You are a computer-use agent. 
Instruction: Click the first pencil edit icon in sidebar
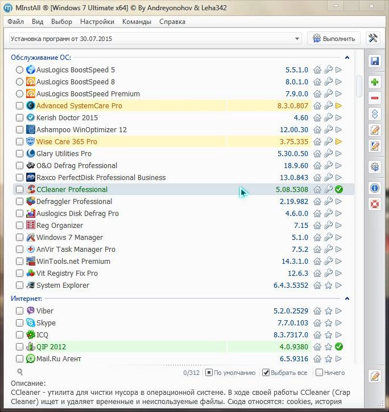(x=375, y=130)
